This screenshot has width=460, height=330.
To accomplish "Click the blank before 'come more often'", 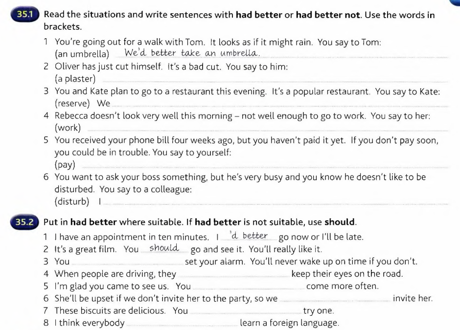I will point(249,287).
